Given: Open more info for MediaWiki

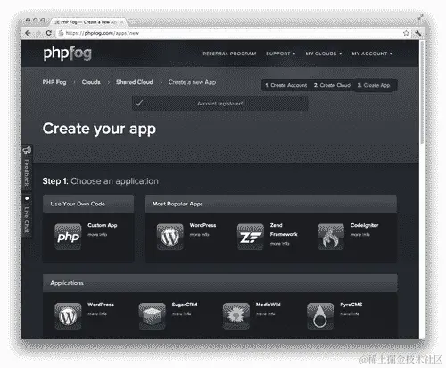Looking at the screenshot, I should (266, 314).
